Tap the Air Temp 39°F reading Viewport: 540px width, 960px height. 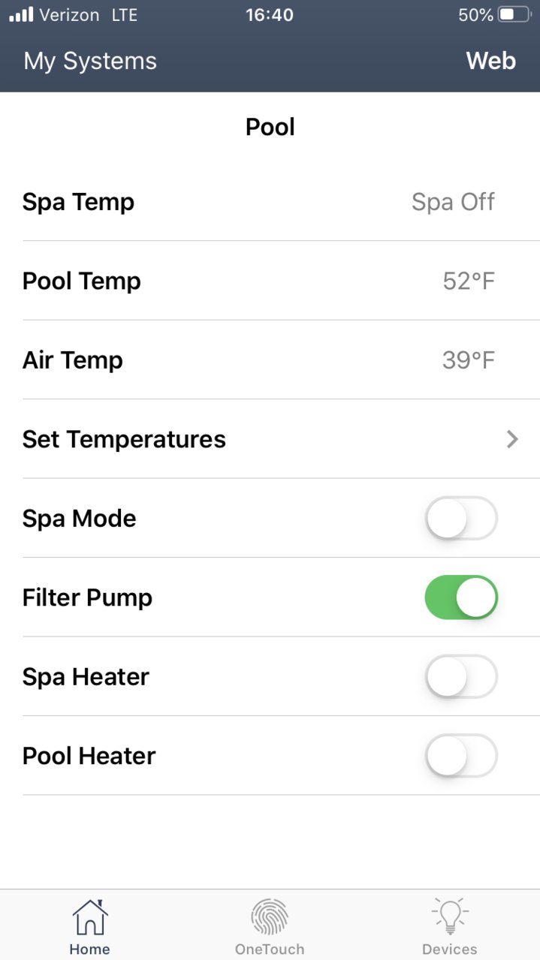469,360
